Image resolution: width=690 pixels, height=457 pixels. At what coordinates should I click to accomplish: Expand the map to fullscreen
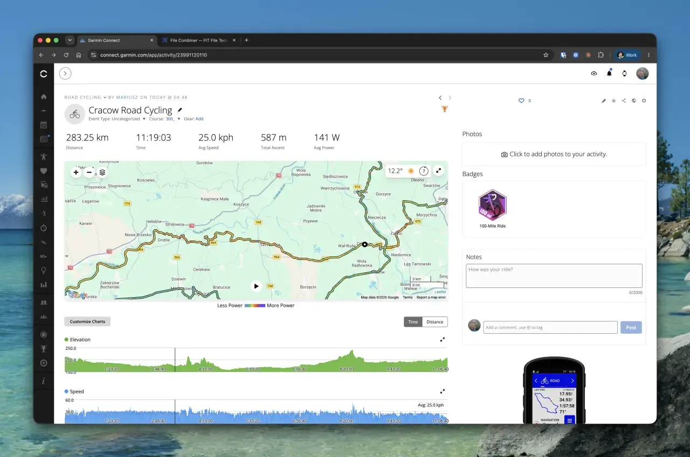pyautogui.click(x=438, y=171)
